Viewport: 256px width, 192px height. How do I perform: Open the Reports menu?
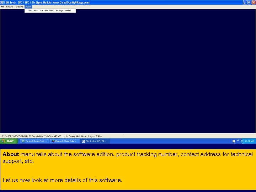10,7
